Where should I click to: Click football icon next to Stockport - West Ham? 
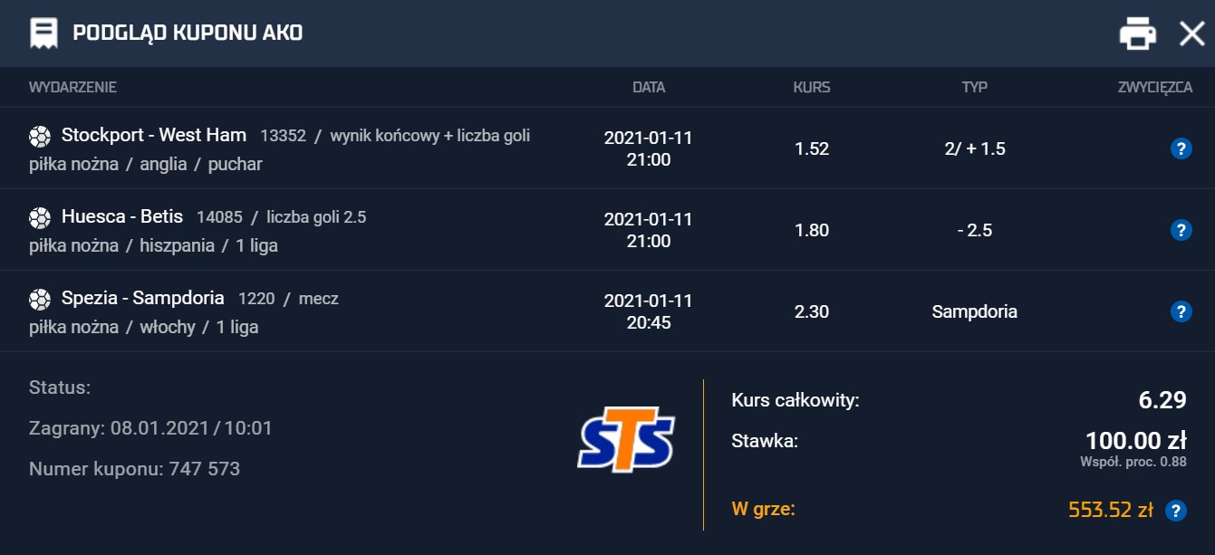pyautogui.click(x=40, y=137)
